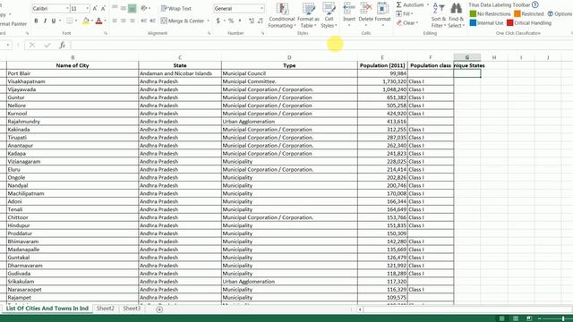Select the Population (2011) header cell
Image resolution: width=573 pixels, height=322 pixels.
point(382,65)
